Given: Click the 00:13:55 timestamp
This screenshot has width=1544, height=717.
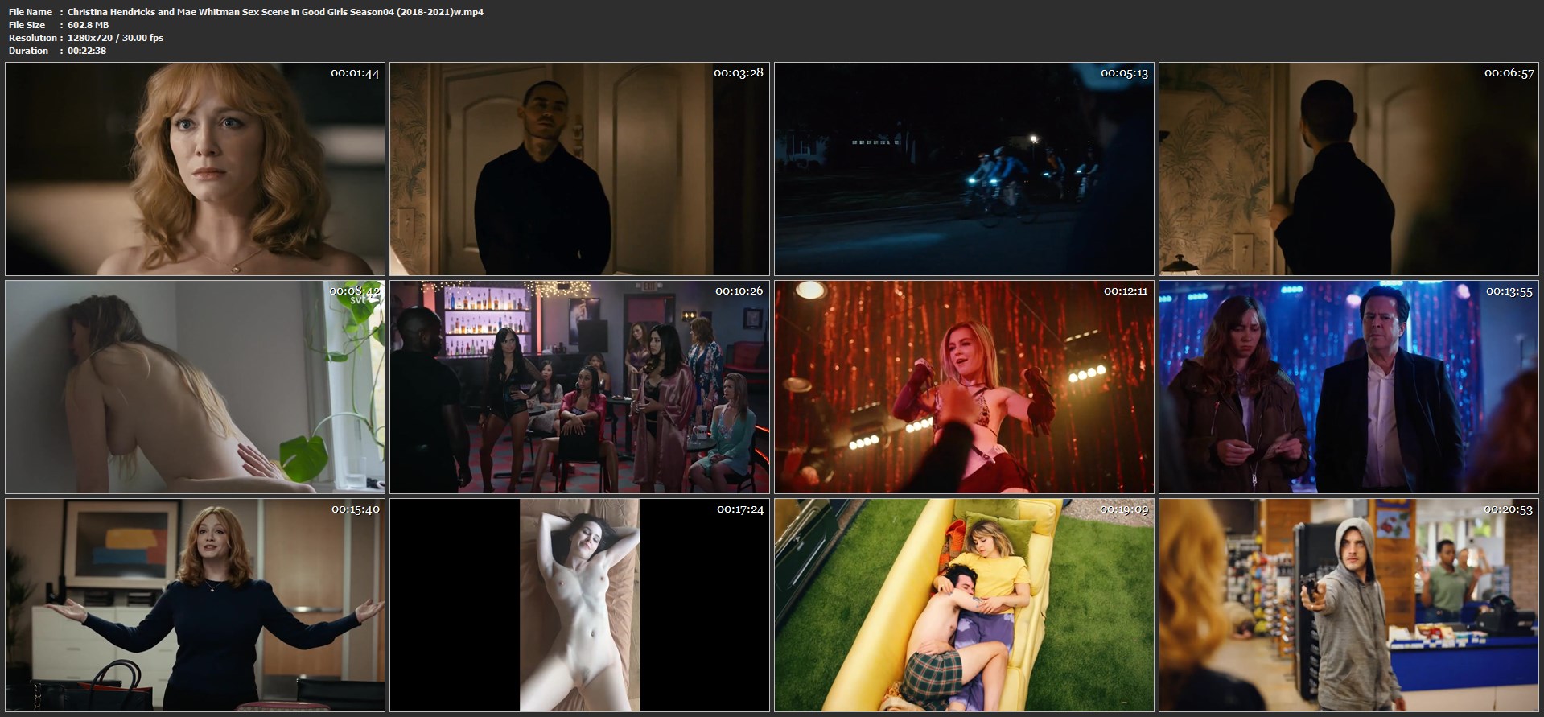Looking at the screenshot, I should tap(1509, 291).
